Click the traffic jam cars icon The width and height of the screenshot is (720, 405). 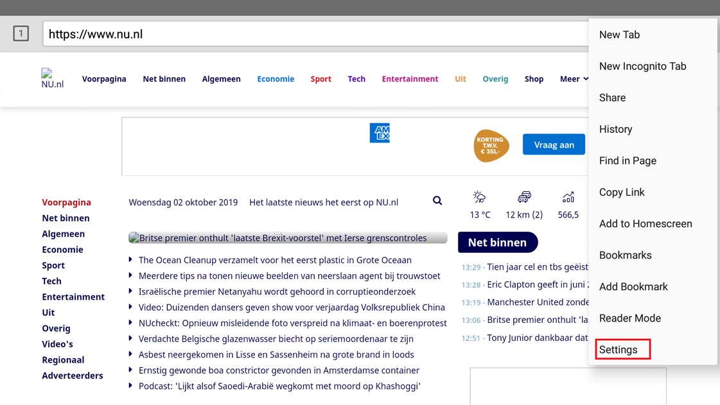coord(524,197)
